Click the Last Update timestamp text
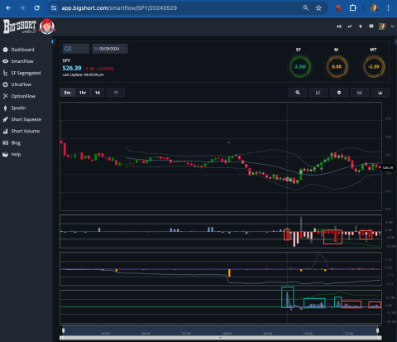Viewport: 397px width, 342px height. [x=84, y=75]
